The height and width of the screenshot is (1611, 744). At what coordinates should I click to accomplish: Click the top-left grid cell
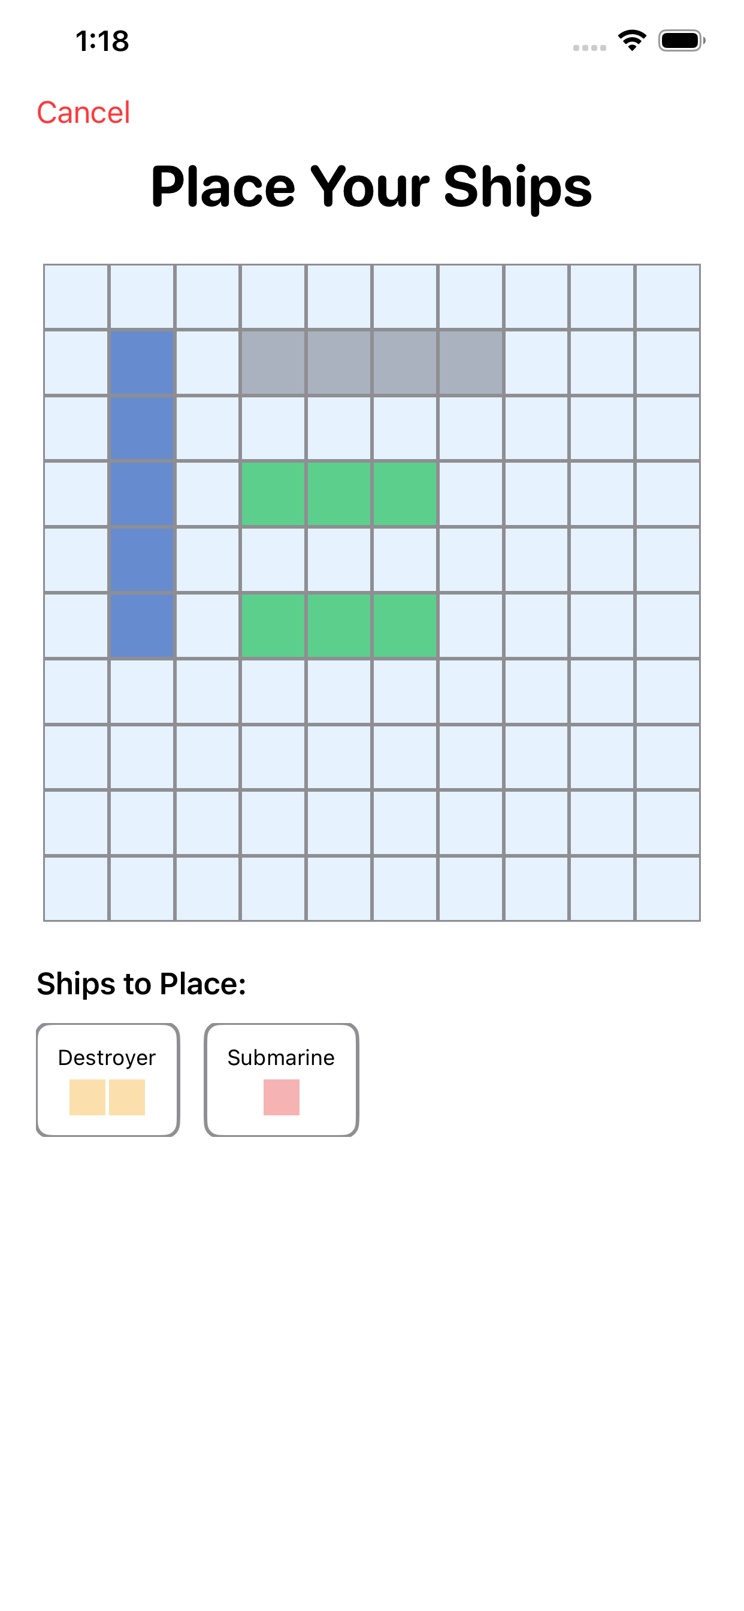[x=76, y=298]
